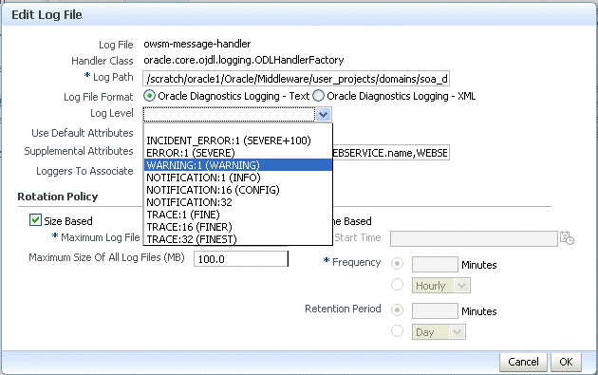
Task: Open the Start Time calendar picker icon
Action: [x=567, y=238]
